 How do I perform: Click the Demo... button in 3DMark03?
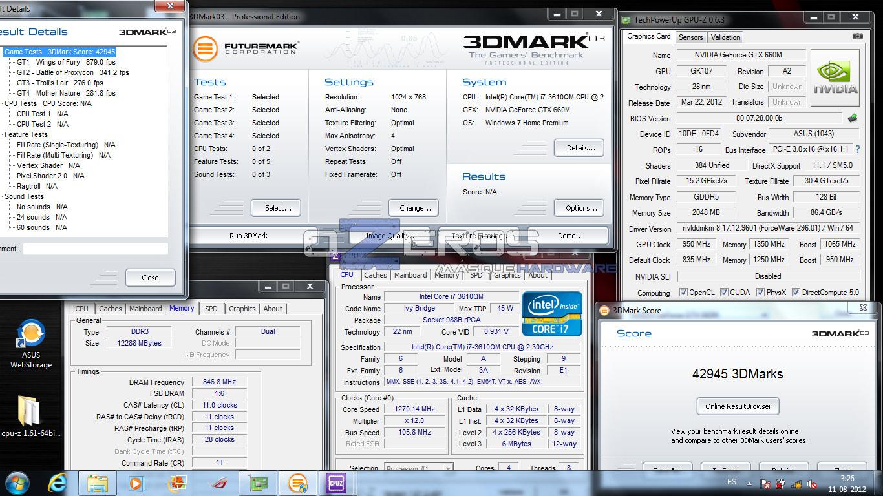pos(570,236)
